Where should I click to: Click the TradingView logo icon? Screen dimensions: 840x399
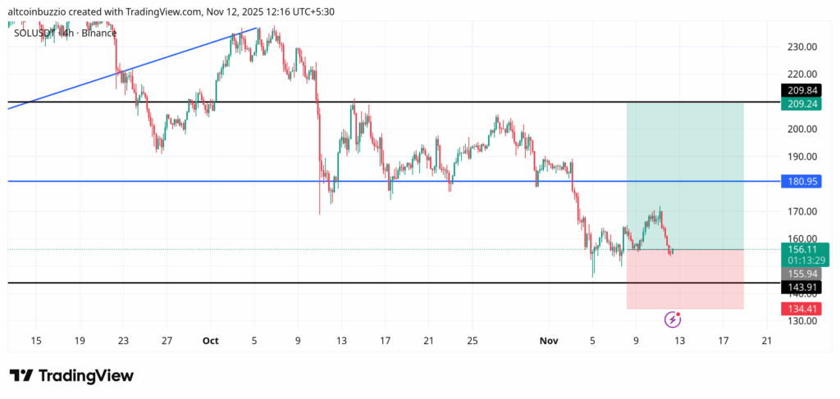[x=22, y=375]
